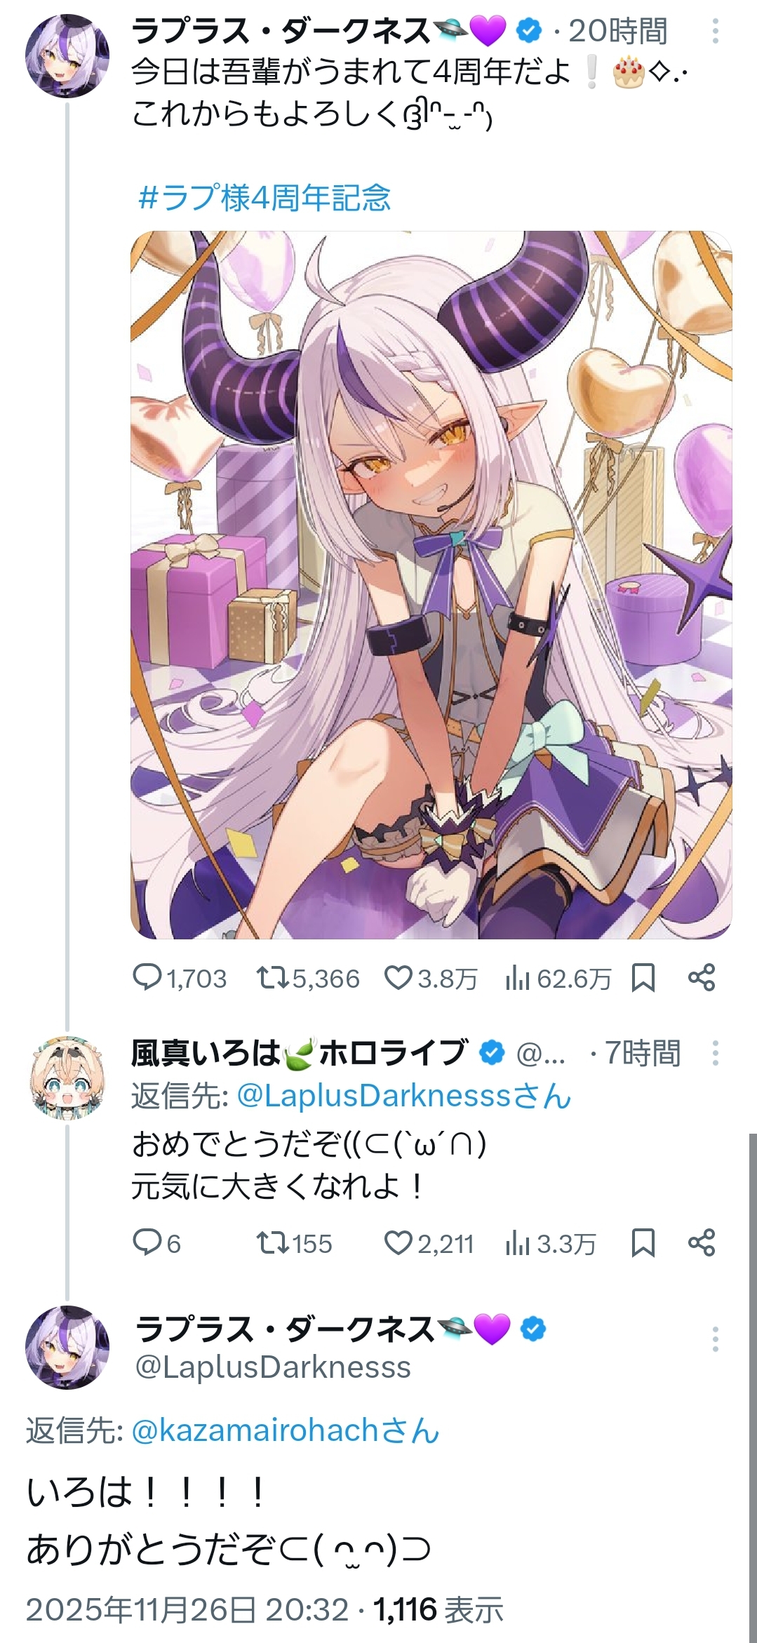Open three-dot menu on Iroha's reply

pyautogui.click(x=715, y=1053)
